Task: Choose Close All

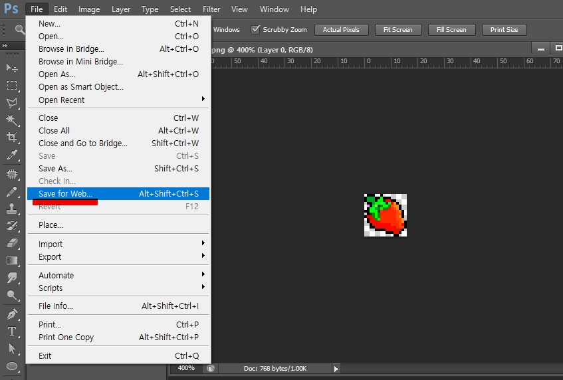Action: click(x=118, y=131)
